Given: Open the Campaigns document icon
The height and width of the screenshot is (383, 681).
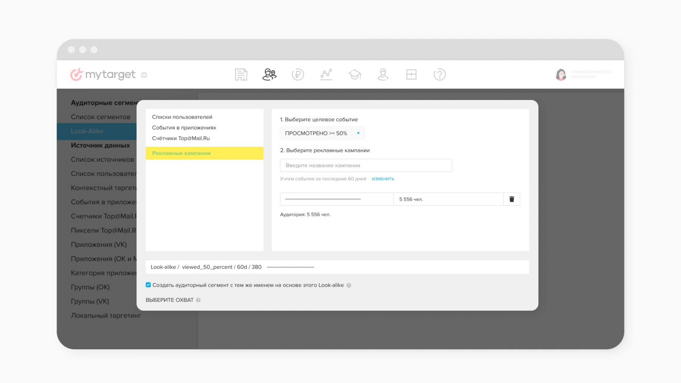Looking at the screenshot, I should click(241, 74).
